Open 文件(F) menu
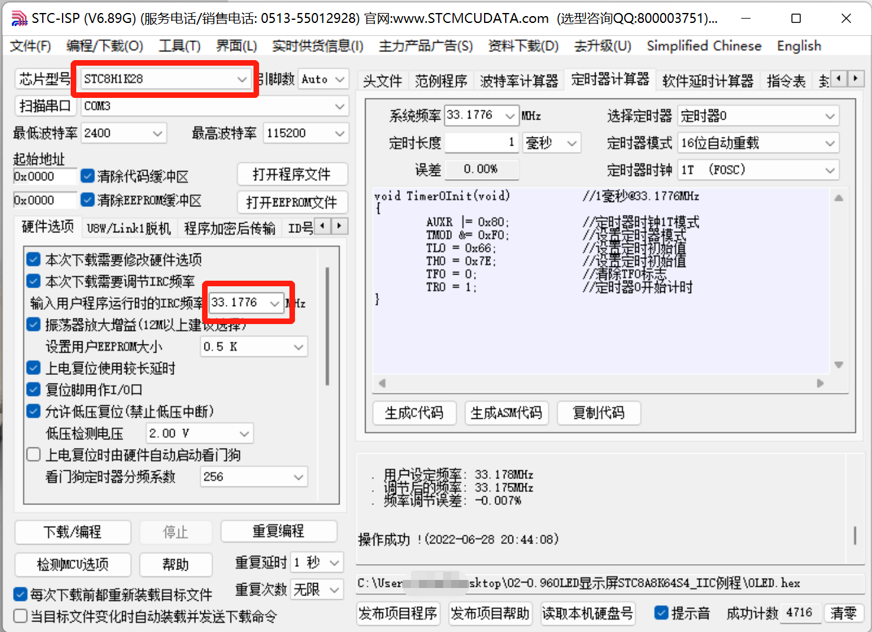This screenshot has height=632, width=872. tap(30, 46)
